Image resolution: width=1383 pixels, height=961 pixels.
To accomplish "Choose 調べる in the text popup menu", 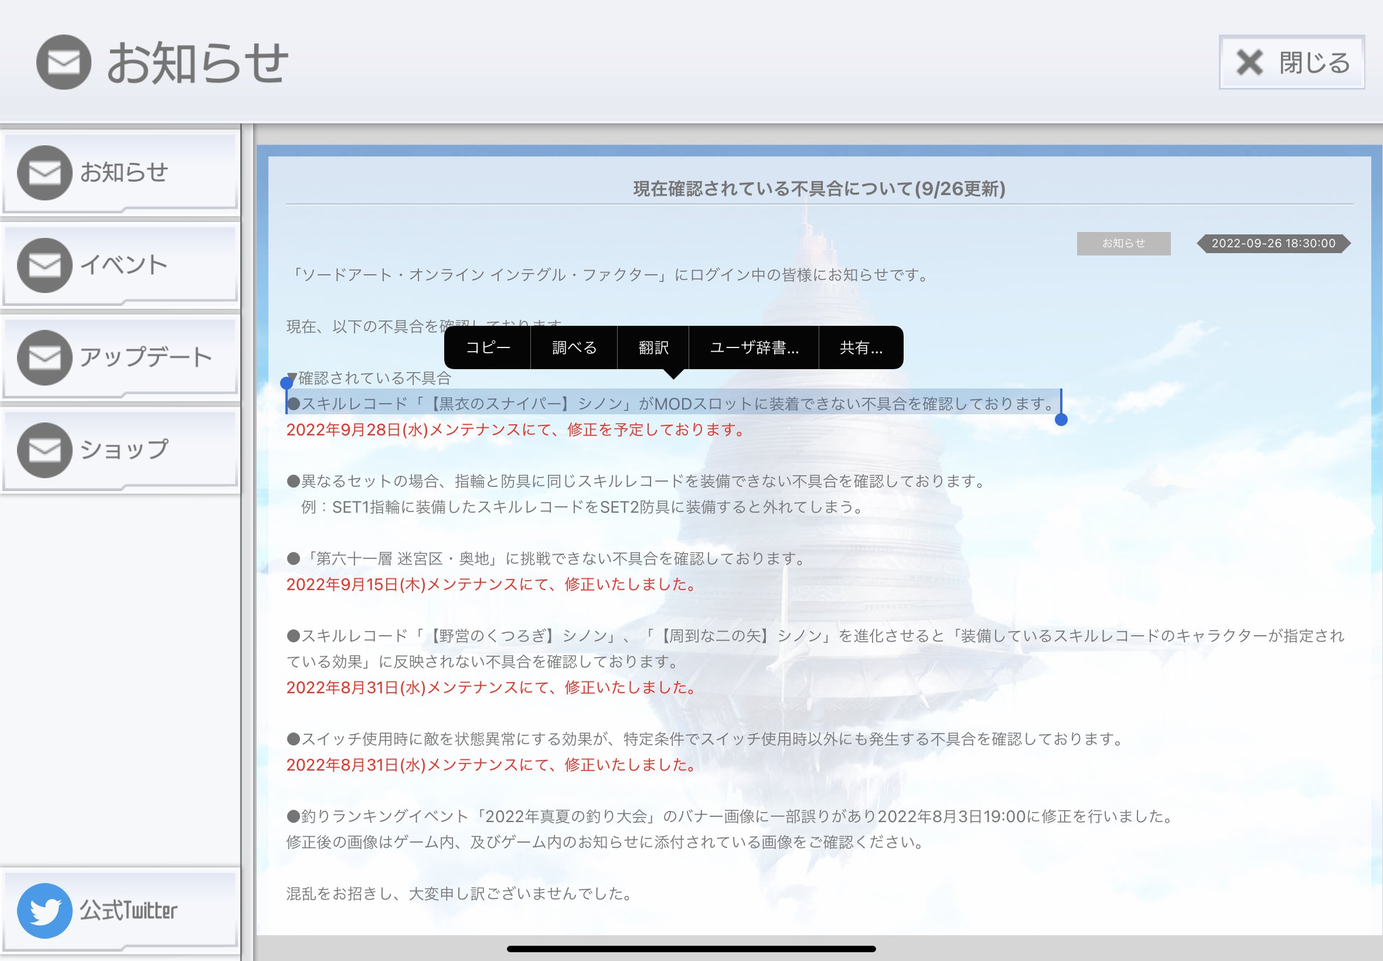I will tap(574, 347).
